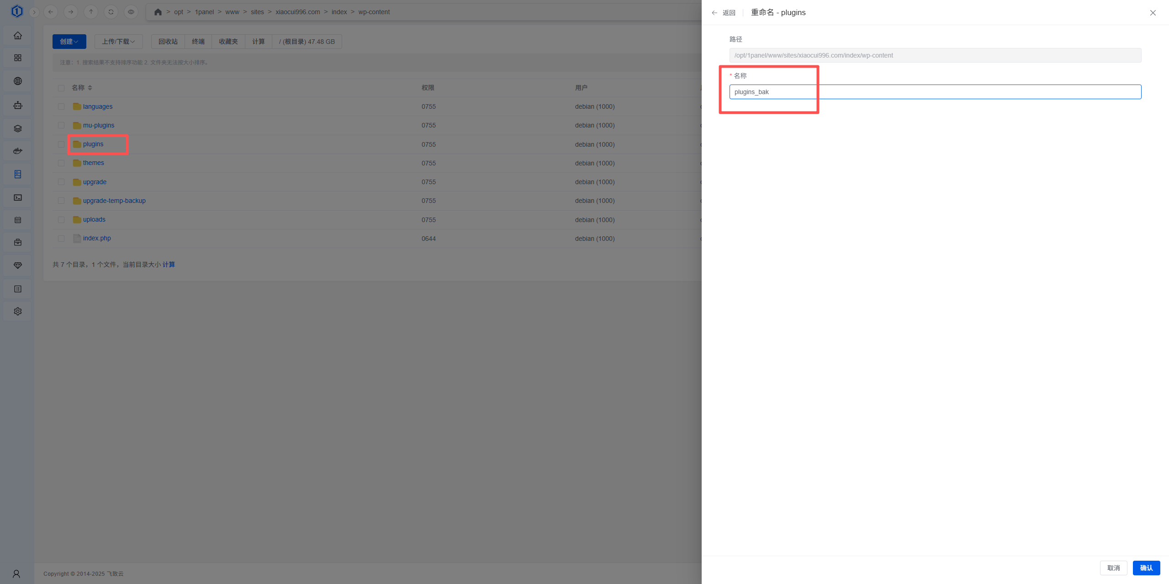
Task: Open the 上传/下载 upload dropdown
Action: [x=118, y=42]
